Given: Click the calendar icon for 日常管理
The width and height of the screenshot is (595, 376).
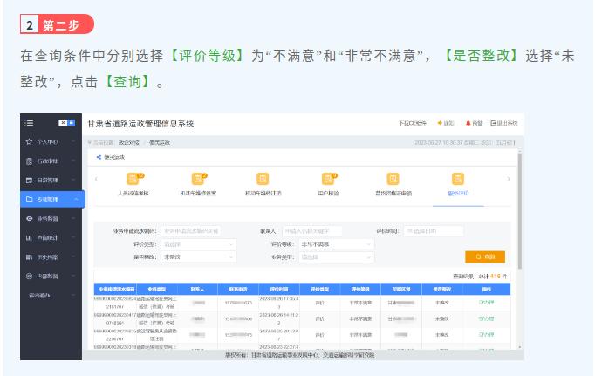Looking at the screenshot, I should [29, 181].
